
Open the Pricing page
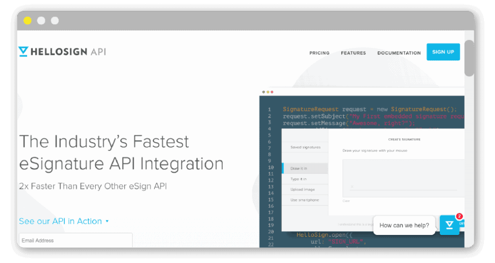[319, 53]
